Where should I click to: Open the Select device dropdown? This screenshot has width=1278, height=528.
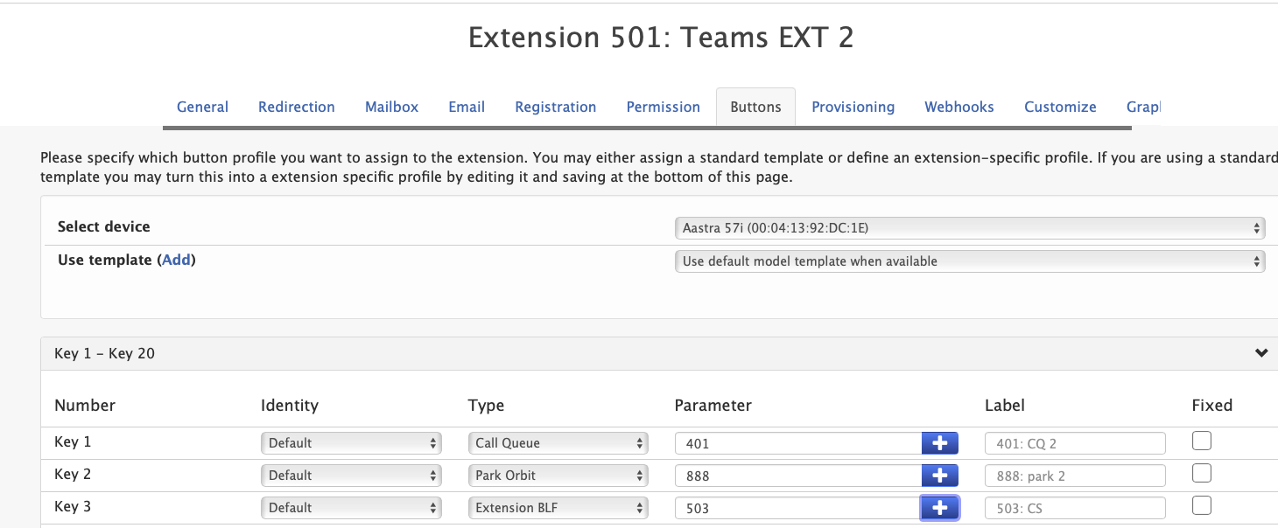pos(969,228)
